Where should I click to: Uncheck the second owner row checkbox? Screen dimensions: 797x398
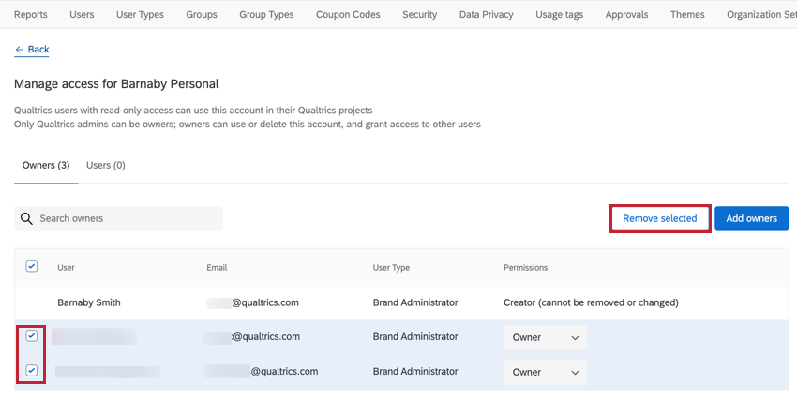(32, 336)
